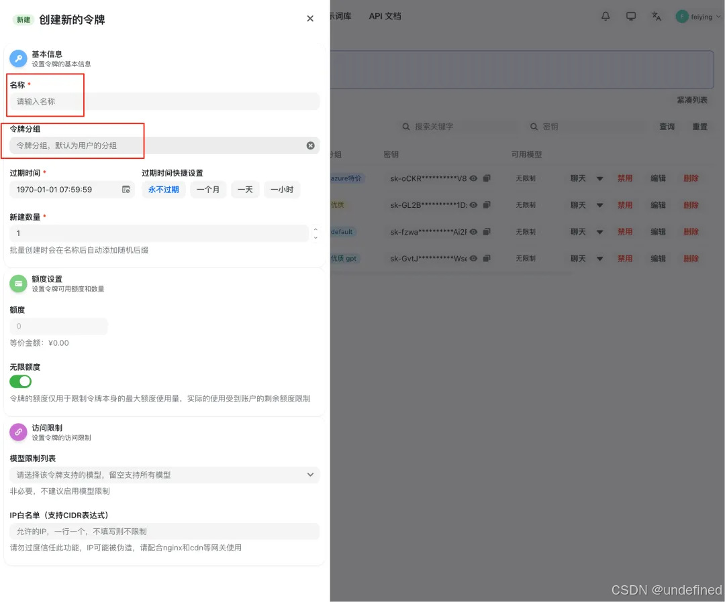
Task: Expand chat dropdown arrow in sk-fzwa row
Action: pos(599,232)
